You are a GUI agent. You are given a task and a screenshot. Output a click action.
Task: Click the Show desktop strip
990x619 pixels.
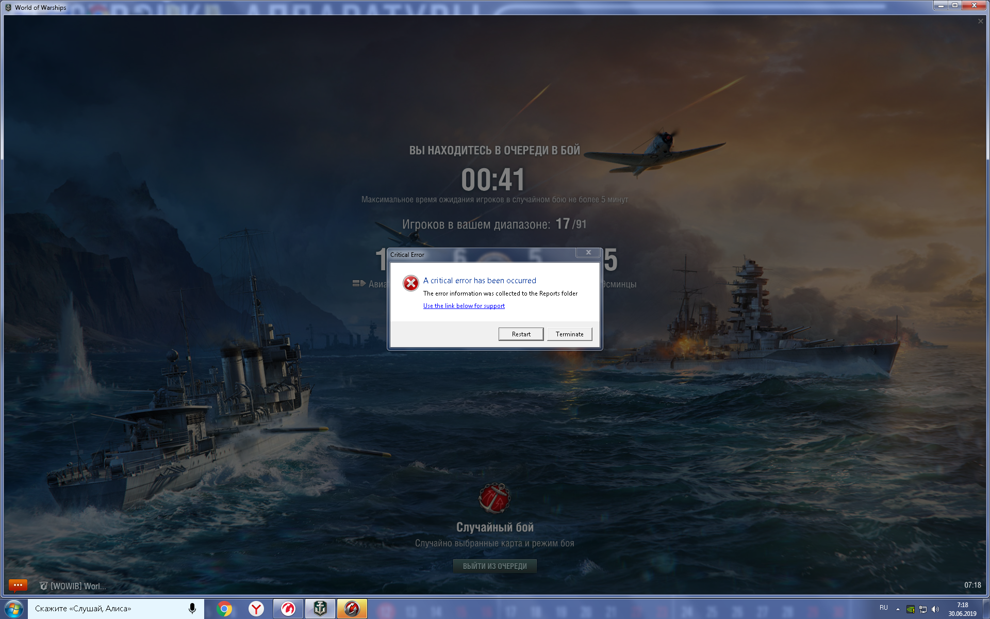pos(987,609)
